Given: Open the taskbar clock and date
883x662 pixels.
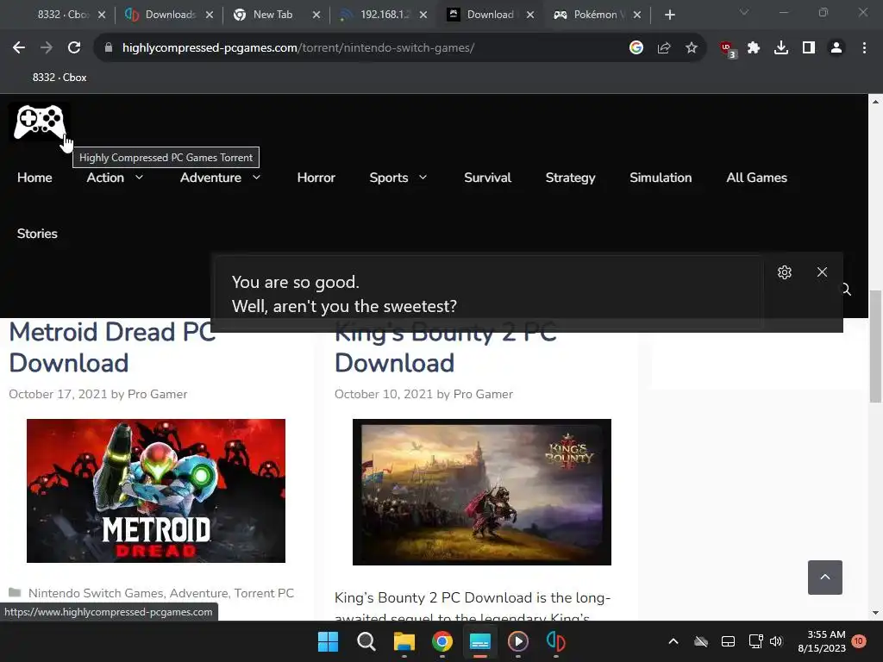Looking at the screenshot, I should (x=822, y=641).
